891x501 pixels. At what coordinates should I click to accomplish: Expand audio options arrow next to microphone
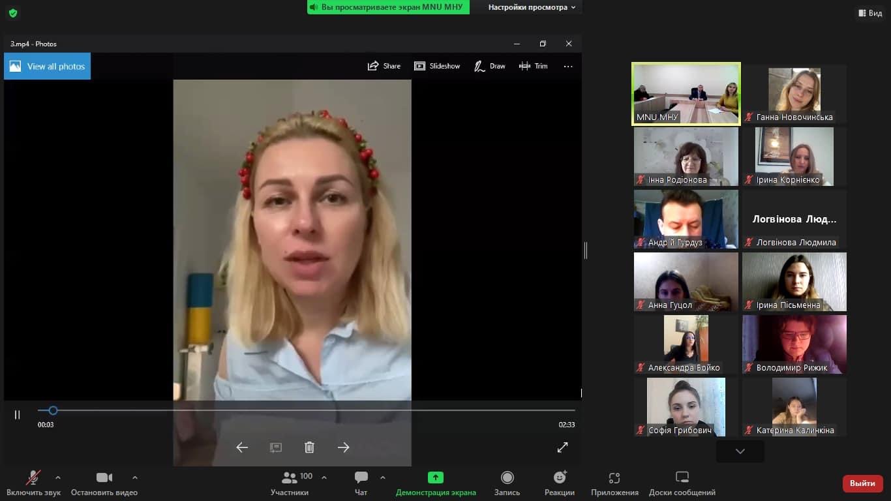pos(58,478)
